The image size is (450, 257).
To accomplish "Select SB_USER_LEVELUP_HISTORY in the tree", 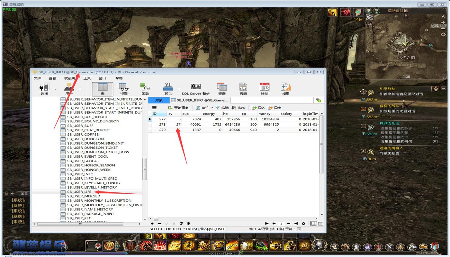I will tap(92, 187).
